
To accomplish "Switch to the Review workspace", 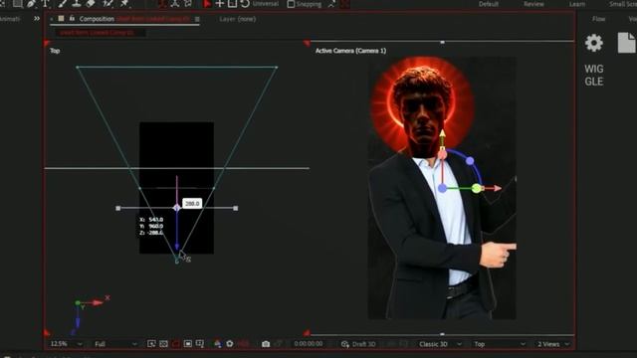I will (x=533, y=4).
